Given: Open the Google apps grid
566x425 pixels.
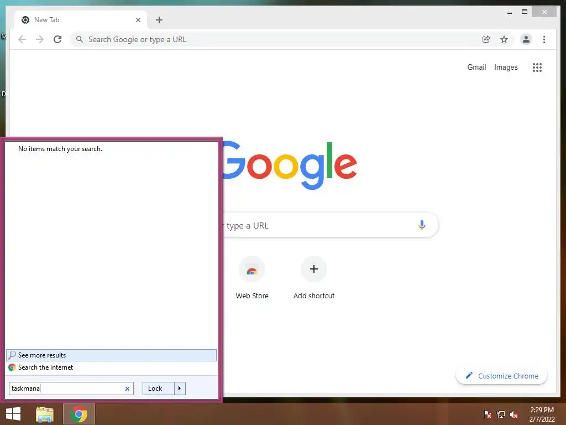Looking at the screenshot, I should (537, 67).
